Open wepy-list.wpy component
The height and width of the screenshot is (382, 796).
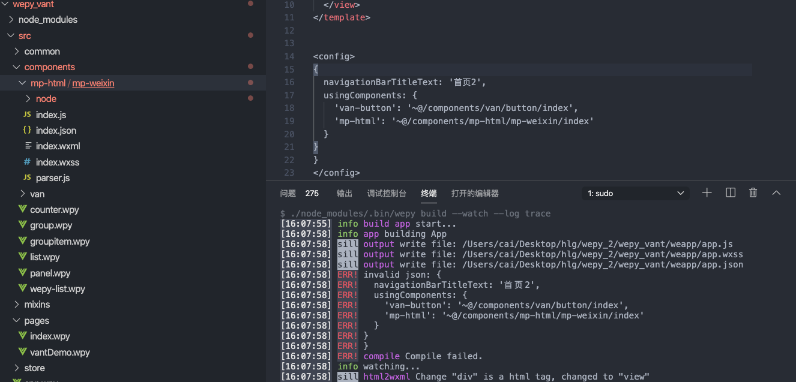coord(58,289)
